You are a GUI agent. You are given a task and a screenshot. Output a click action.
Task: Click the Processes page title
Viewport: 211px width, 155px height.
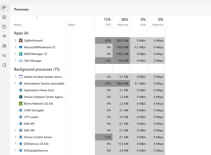click(21, 9)
